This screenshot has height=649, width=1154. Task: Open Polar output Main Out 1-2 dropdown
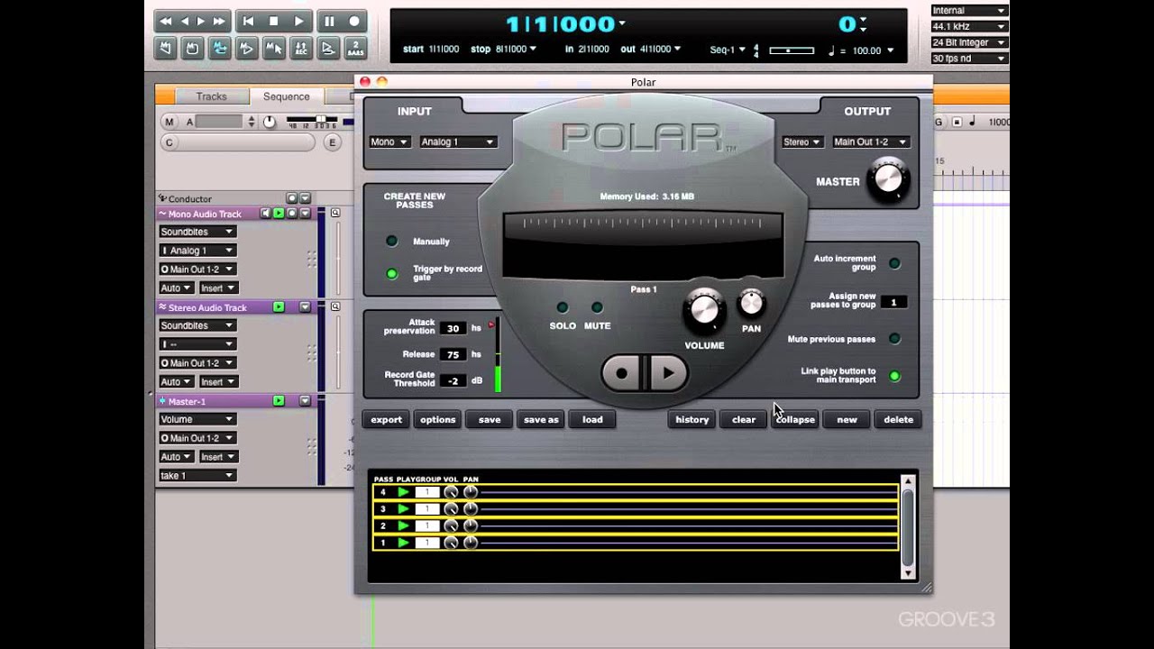click(x=870, y=142)
